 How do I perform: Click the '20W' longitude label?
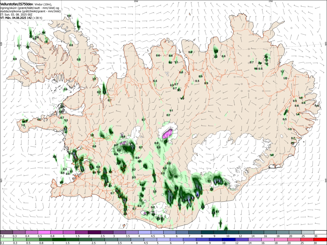click(x=136, y=1)
